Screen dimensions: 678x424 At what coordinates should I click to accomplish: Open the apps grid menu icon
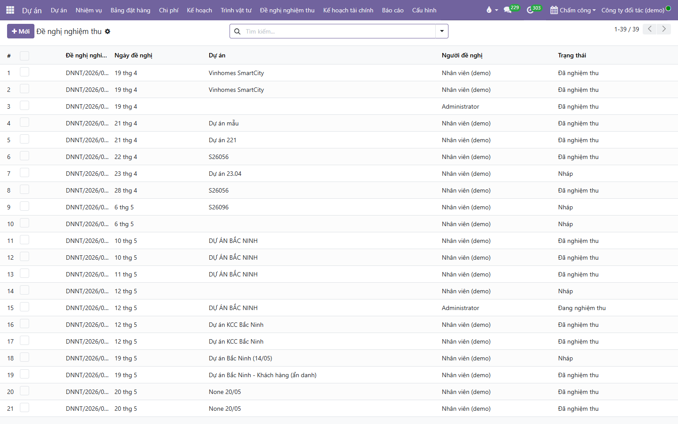tap(10, 10)
